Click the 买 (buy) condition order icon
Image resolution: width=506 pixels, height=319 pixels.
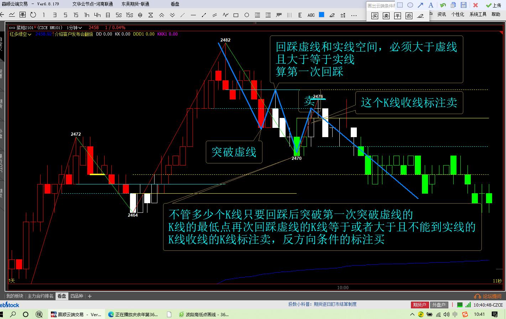[x=375, y=16]
